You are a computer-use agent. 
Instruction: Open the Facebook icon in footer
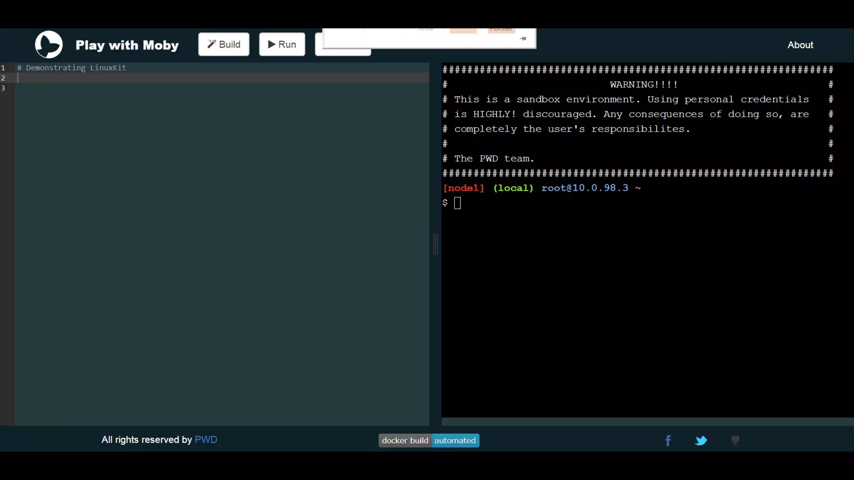pyautogui.click(x=668, y=440)
